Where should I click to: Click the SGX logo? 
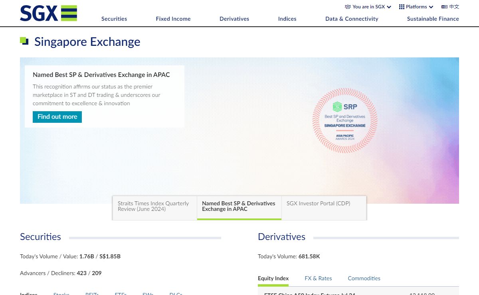[x=48, y=13]
